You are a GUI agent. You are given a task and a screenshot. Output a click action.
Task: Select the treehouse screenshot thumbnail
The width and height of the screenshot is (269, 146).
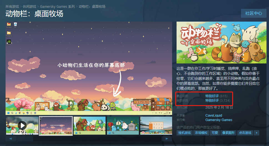89,125
